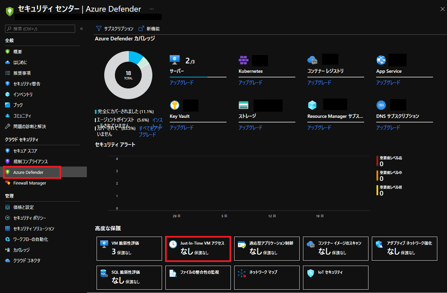The image size is (447, 293).
Task: Click the DNS サブスクリプション icon
Action: pyautogui.click(x=381, y=105)
